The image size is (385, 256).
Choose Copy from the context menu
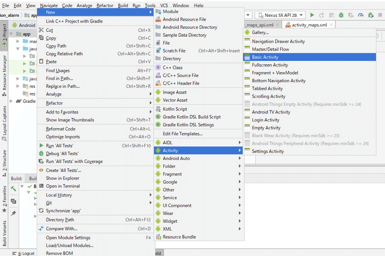[95, 38]
